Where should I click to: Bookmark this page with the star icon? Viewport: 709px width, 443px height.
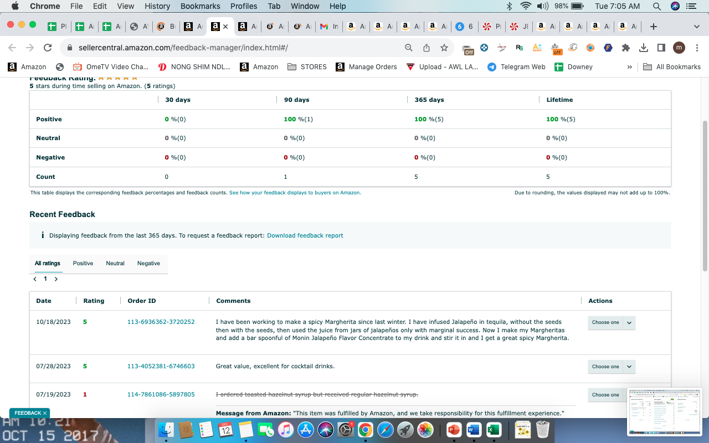[444, 48]
